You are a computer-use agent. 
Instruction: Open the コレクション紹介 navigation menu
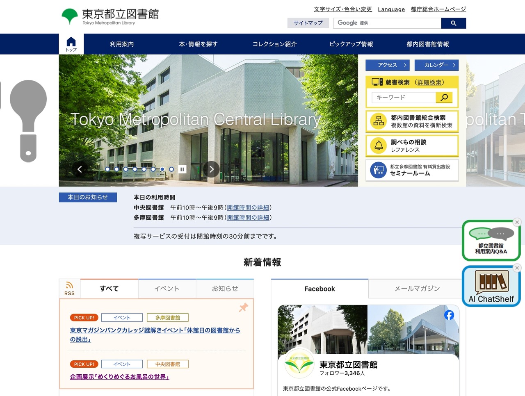(x=275, y=44)
